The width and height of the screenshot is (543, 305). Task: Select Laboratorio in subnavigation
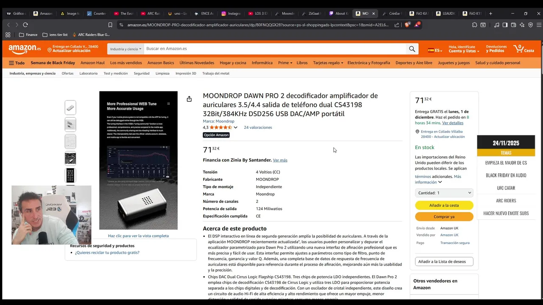tap(88, 73)
